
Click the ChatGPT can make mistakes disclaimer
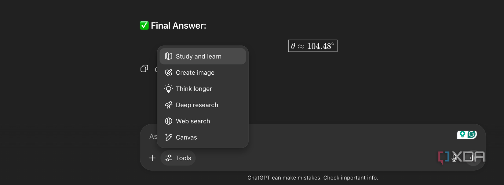point(313,178)
